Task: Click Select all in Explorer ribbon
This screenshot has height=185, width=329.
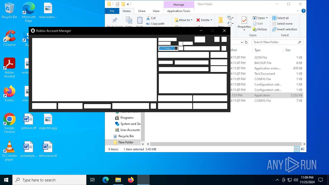Action: 280,18
